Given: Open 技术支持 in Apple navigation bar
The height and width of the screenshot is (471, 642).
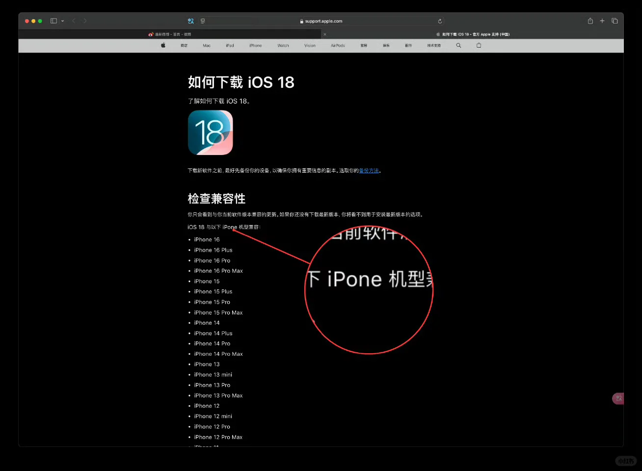Looking at the screenshot, I should tap(434, 46).
